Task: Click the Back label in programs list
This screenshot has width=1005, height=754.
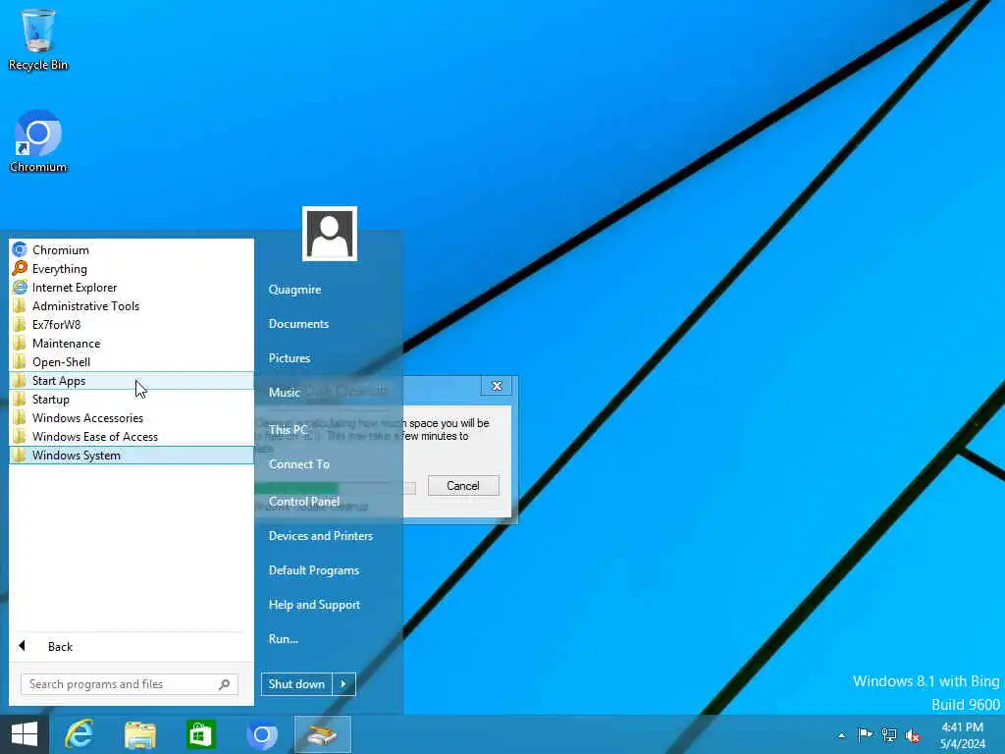Action: pyautogui.click(x=60, y=646)
